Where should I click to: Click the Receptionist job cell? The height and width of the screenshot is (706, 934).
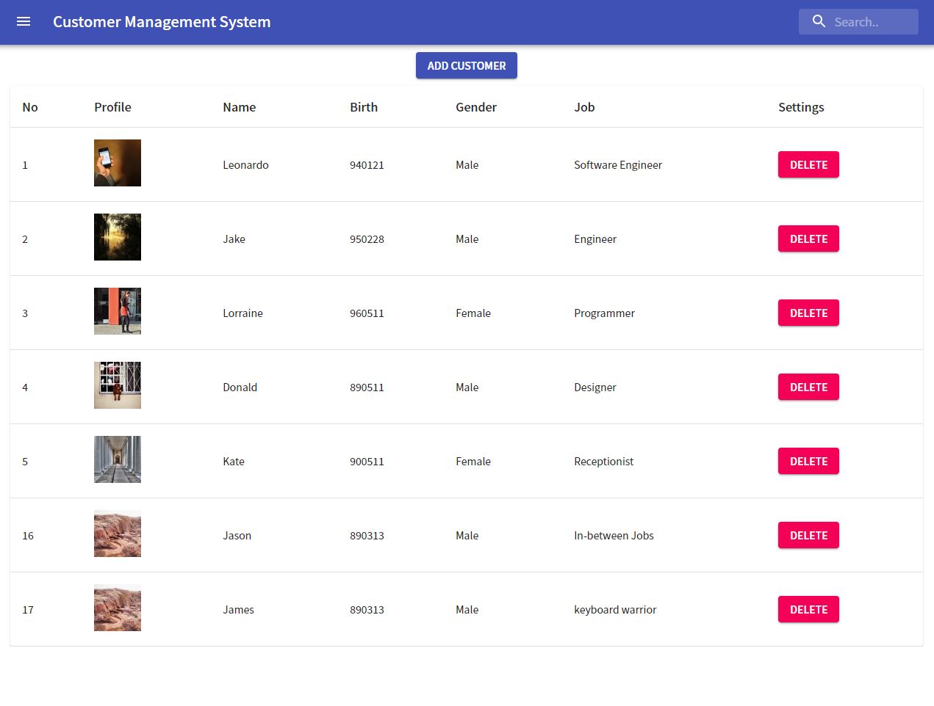[x=603, y=462]
